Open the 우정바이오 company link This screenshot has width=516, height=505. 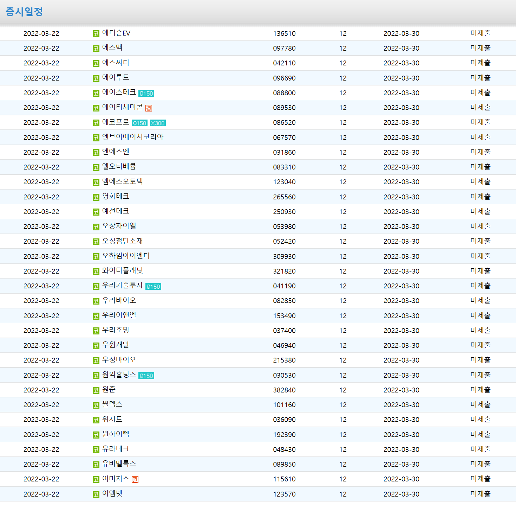tap(119, 360)
